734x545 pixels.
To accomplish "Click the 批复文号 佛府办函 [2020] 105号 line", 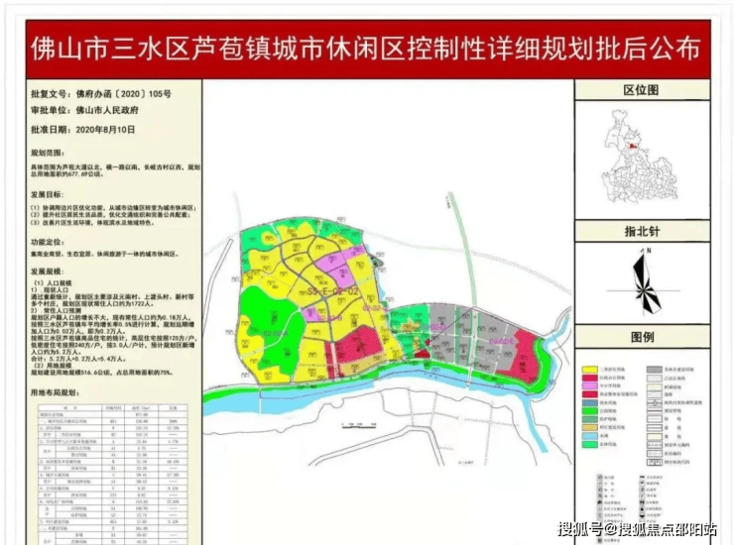I will click(101, 93).
